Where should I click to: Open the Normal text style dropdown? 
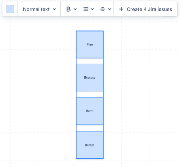point(39,9)
